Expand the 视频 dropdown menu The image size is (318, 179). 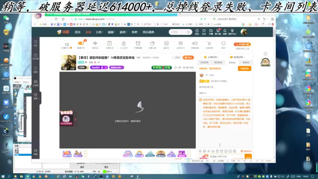click(111, 32)
